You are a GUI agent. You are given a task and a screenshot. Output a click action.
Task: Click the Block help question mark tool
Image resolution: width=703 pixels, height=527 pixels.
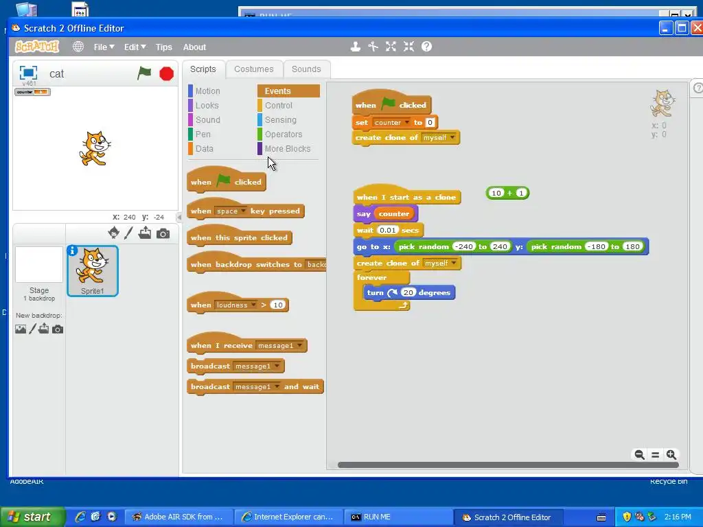[x=426, y=47]
